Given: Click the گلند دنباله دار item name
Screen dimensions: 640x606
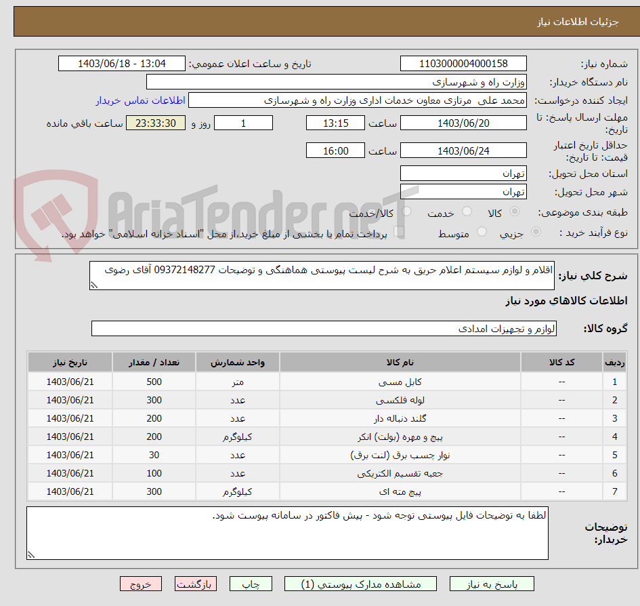Looking at the screenshot, I should (400, 419).
